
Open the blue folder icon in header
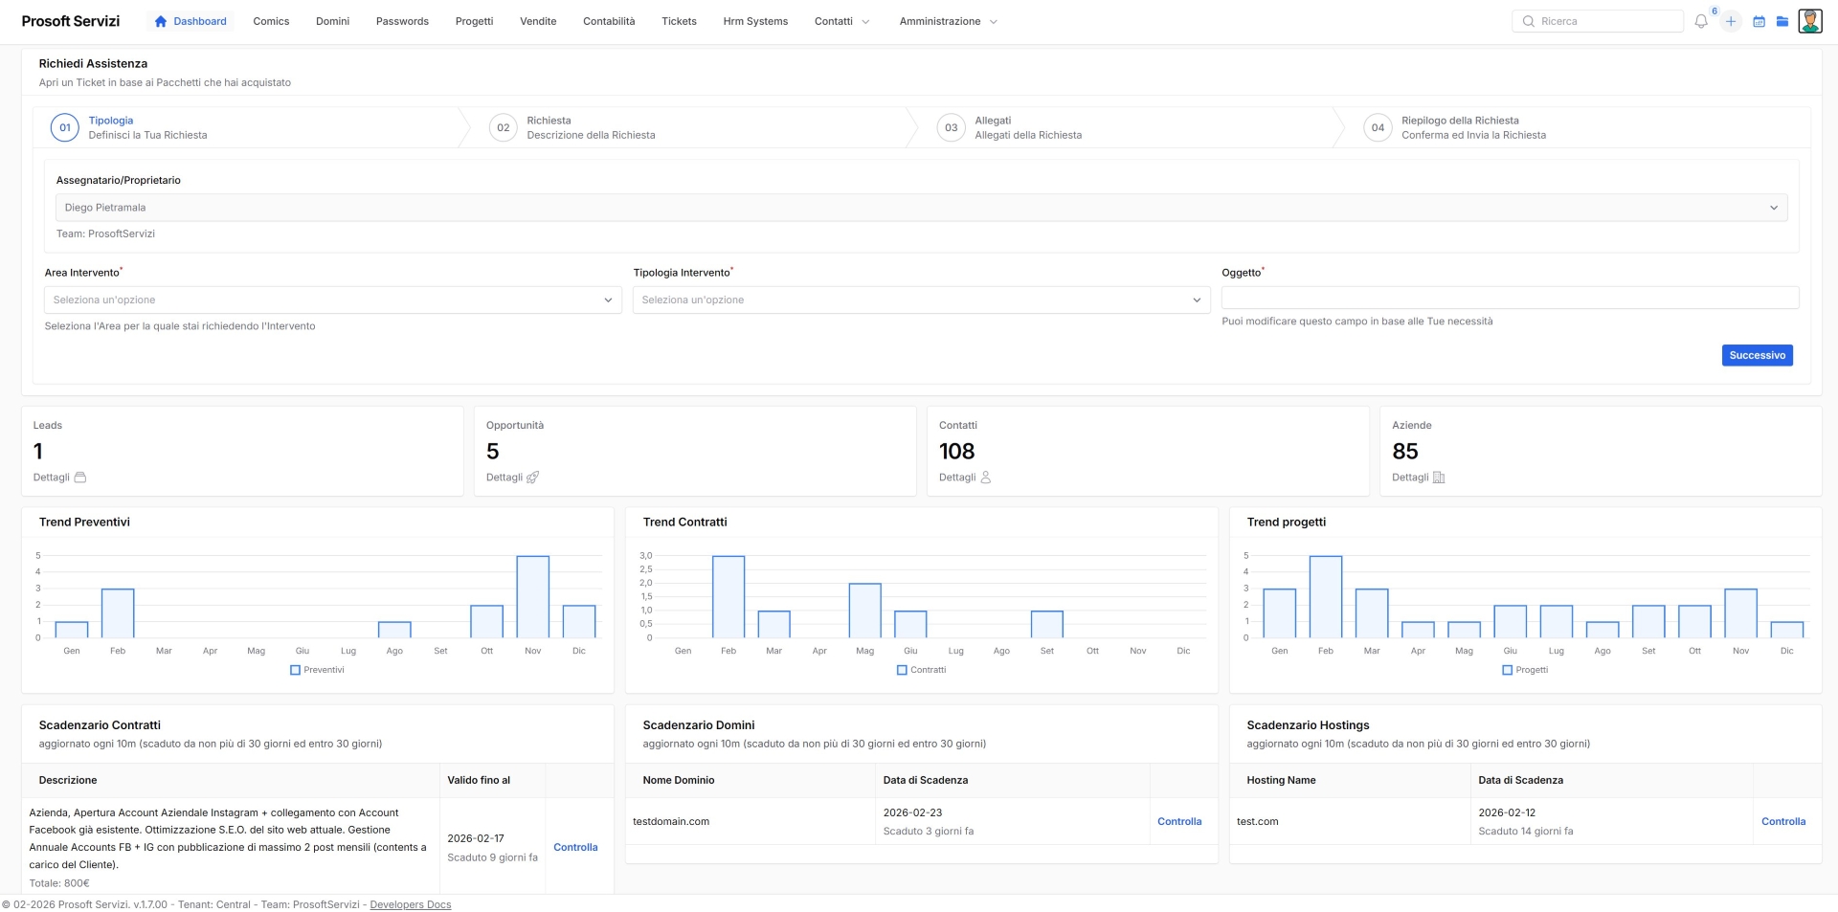1782,21
